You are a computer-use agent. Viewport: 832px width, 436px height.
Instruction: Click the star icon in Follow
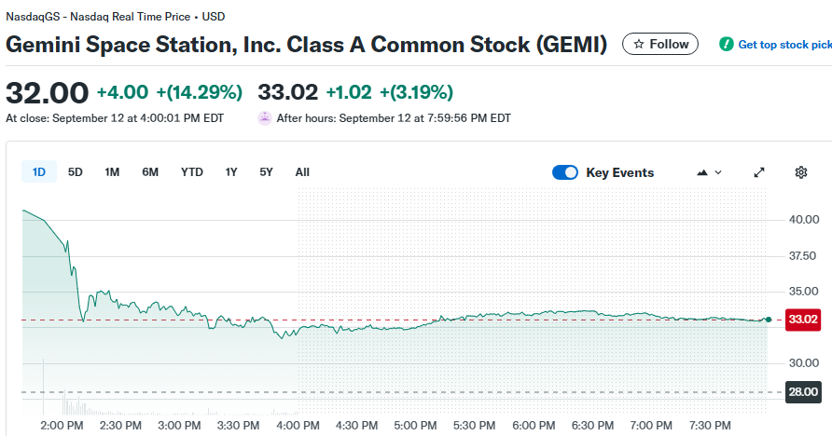[x=639, y=44]
